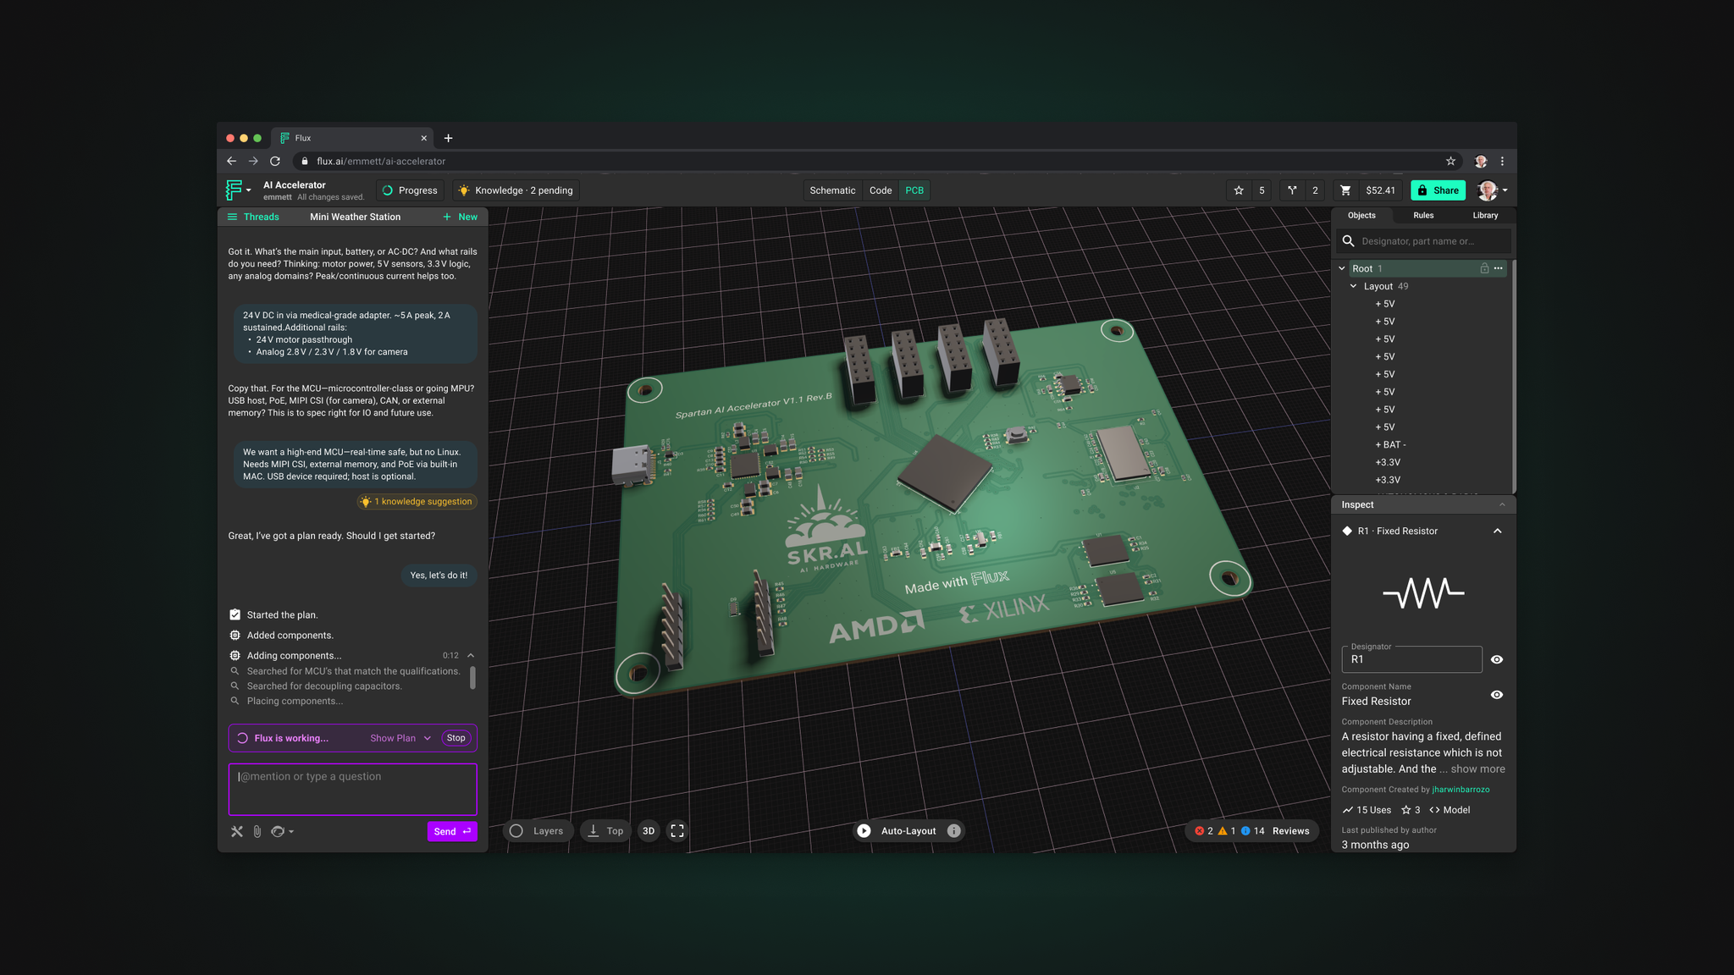Collapse the Inspect panel header
Screen dimensions: 1734x975
point(1502,504)
